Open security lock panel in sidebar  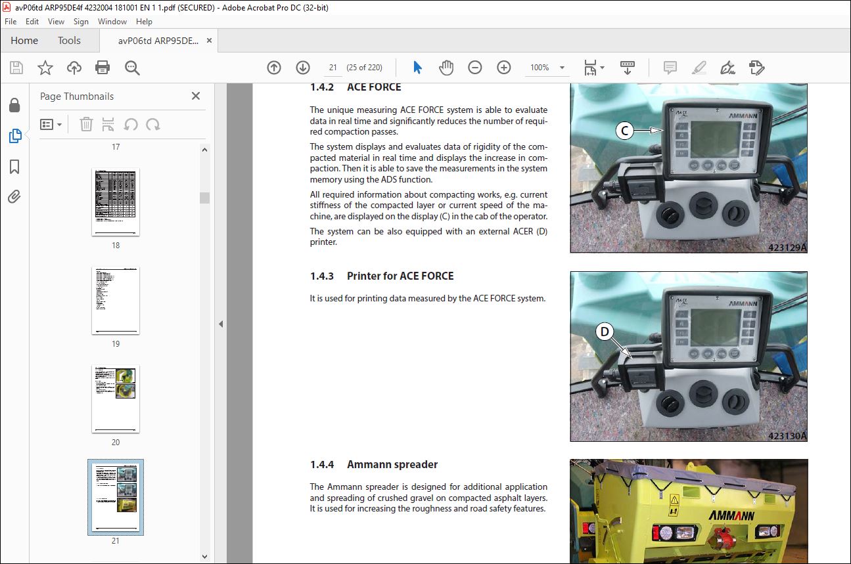point(14,105)
